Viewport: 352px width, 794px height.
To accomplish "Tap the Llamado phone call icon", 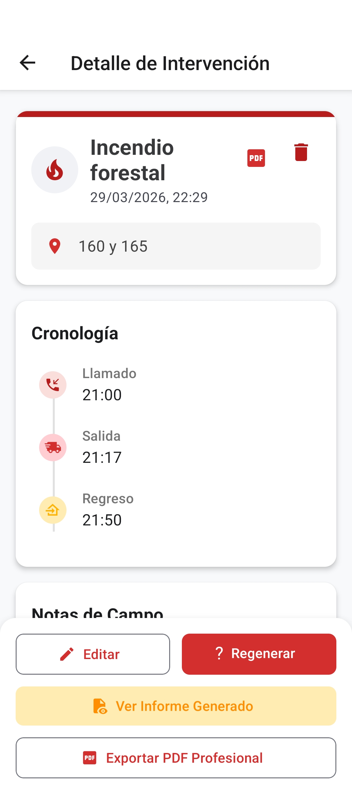I will click(53, 385).
